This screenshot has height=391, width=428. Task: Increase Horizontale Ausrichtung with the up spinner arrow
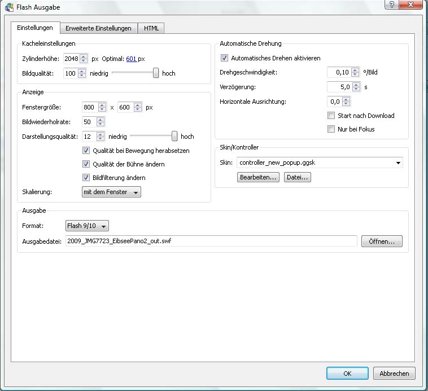(346, 99)
